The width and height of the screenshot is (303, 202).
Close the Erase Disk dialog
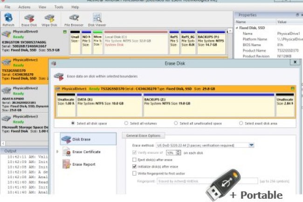pyautogui.click(x=295, y=62)
